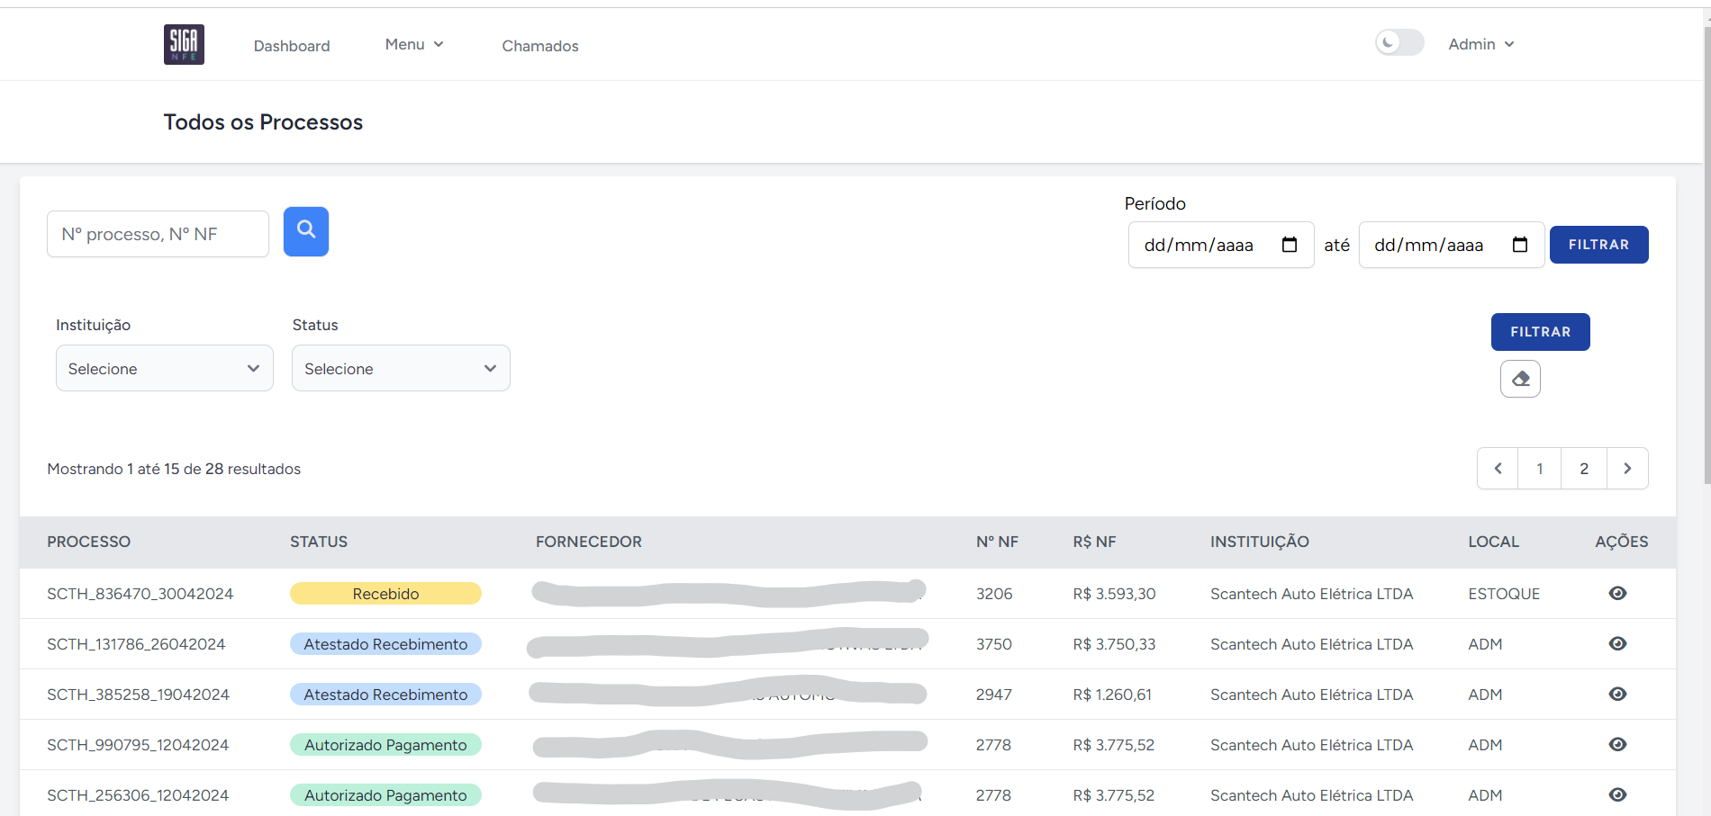Click FILTRAR button beside the period dates
The height and width of the screenshot is (816, 1711).
1599,245
